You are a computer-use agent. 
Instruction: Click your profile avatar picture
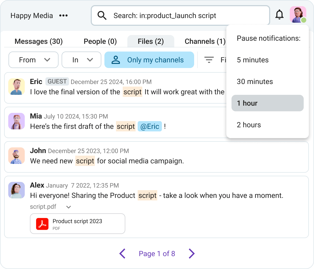coord(298,15)
